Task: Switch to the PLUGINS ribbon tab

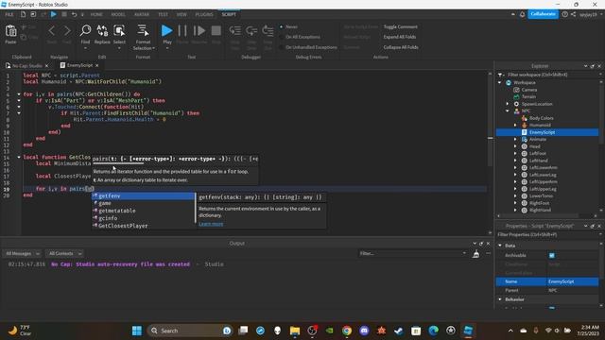Action: point(204,14)
